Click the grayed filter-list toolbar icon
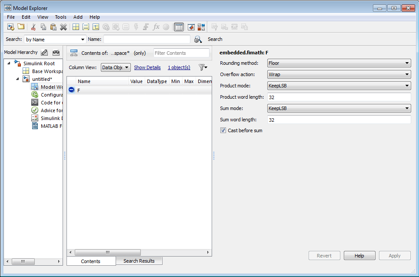Viewport: 419px width, 277px height. pyautogui.click(x=214, y=27)
